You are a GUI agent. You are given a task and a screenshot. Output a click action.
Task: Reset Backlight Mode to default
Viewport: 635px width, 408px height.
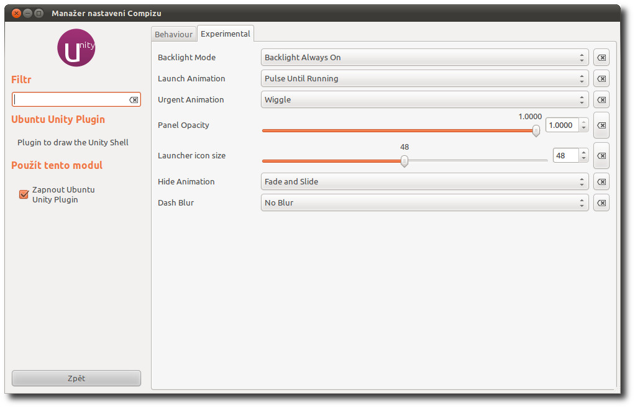click(601, 58)
